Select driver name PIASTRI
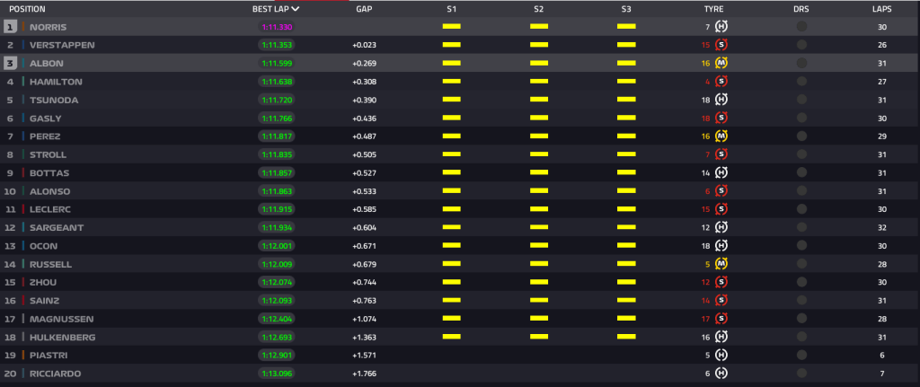 point(49,356)
